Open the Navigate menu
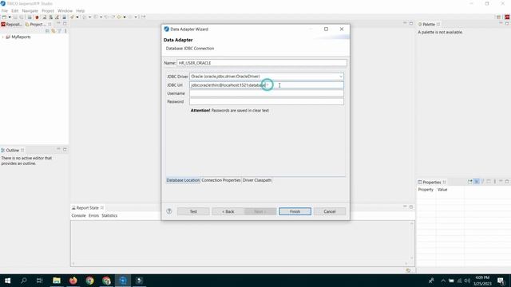 30,10
